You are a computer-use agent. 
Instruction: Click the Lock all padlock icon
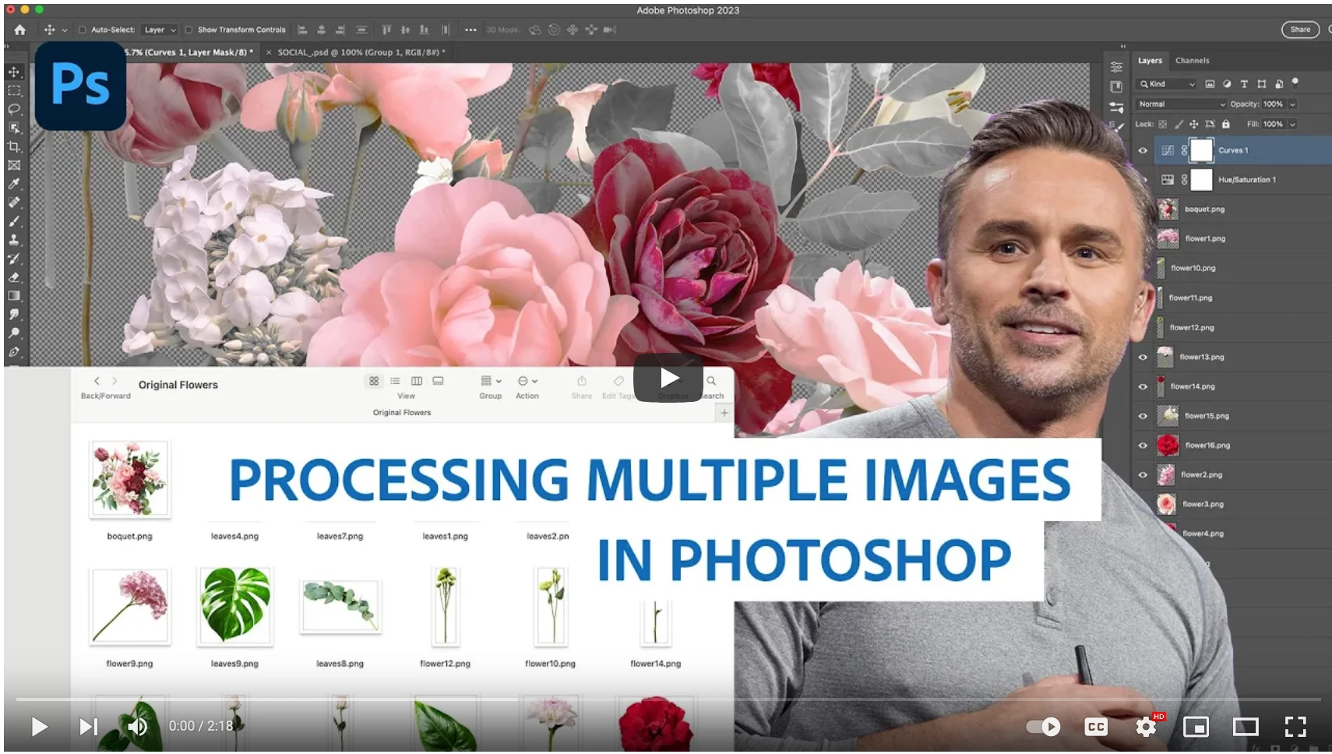(x=1226, y=124)
